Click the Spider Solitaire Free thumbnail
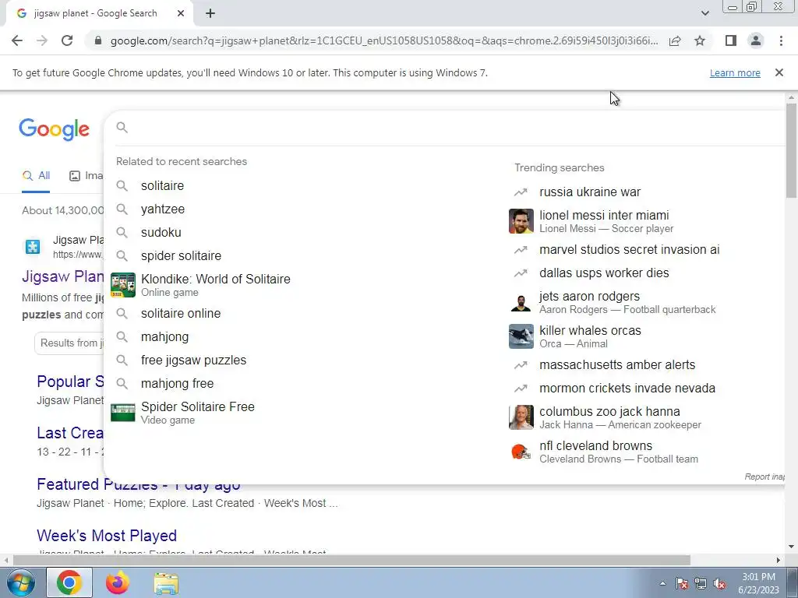Image resolution: width=798 pixels, height=598 pixels. [x=123, y=413]
